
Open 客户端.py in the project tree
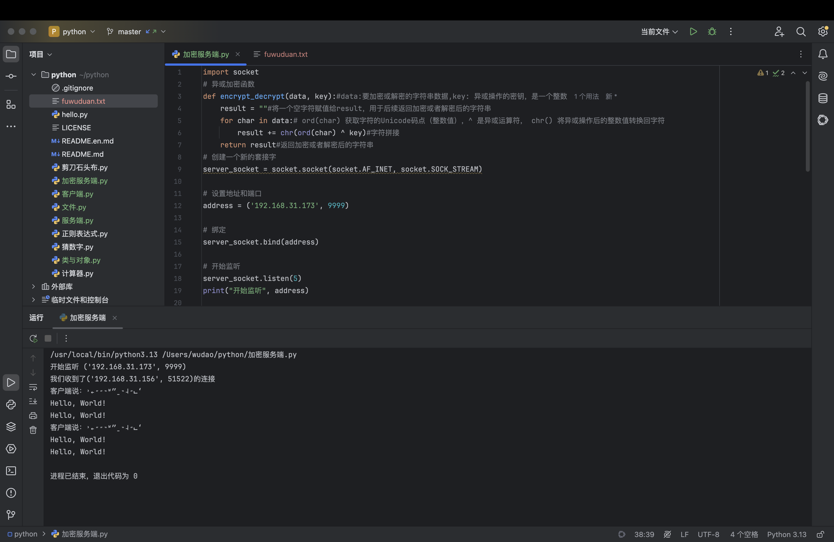(x=77, y=194)
